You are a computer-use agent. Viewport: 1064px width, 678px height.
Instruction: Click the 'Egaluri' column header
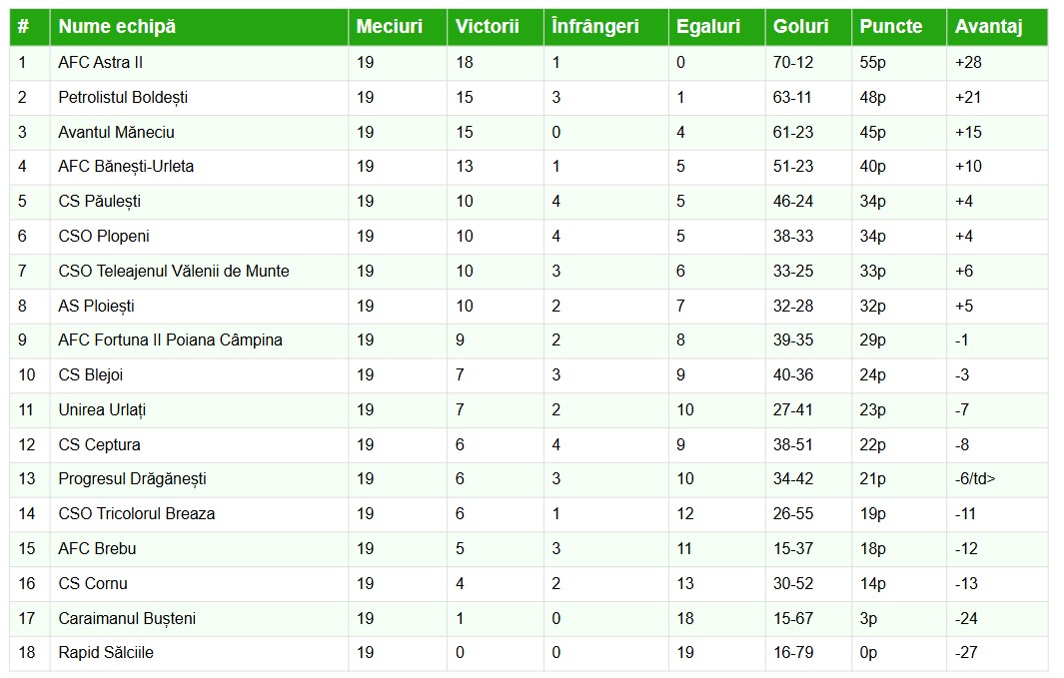pyautogui.click(x=708, y=27)
